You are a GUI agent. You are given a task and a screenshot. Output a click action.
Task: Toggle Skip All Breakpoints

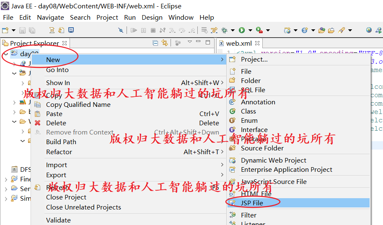click(121, 30)
